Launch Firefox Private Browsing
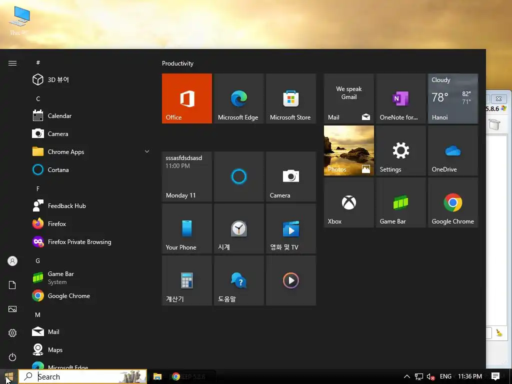512x384 pixels. [91, 241]
